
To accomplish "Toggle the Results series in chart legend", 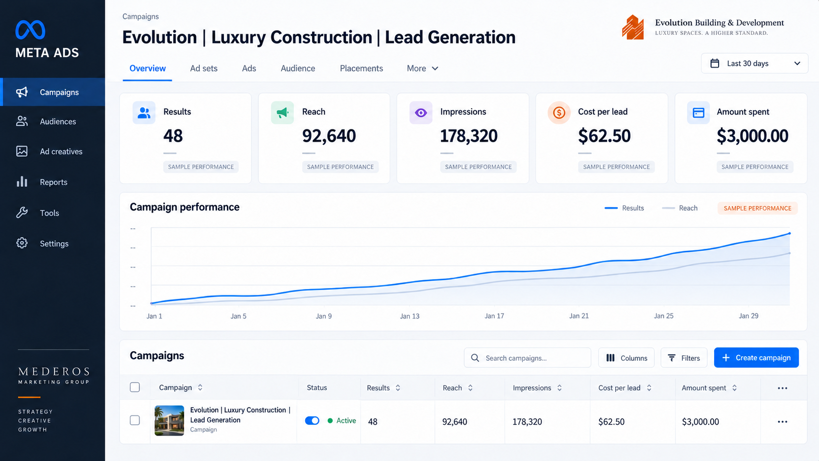I will [x=624, y=208].
